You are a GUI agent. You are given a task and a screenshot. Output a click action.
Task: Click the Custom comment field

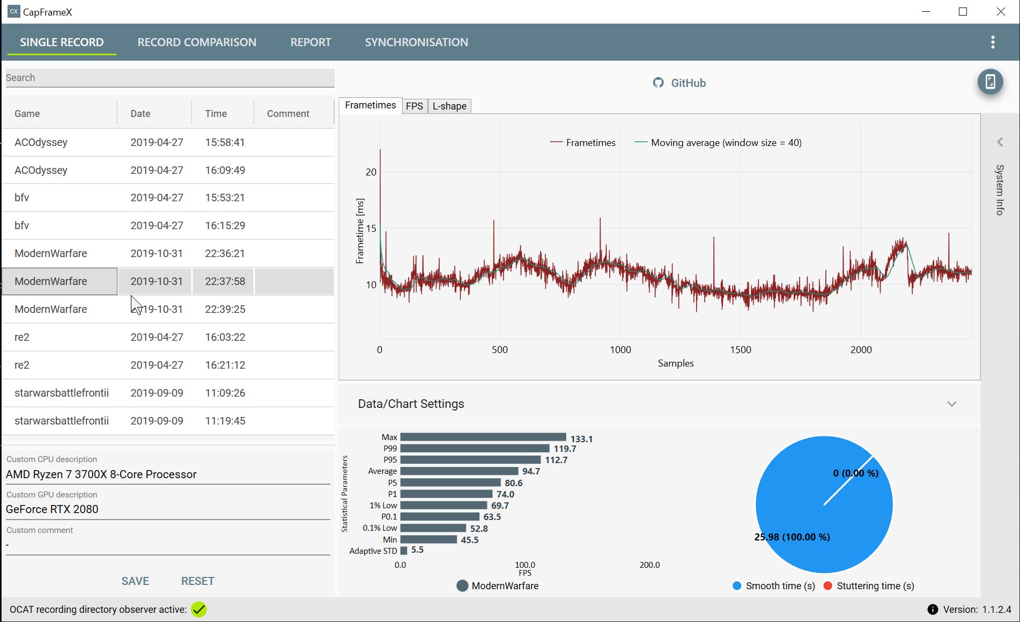[x=168, y=545]
